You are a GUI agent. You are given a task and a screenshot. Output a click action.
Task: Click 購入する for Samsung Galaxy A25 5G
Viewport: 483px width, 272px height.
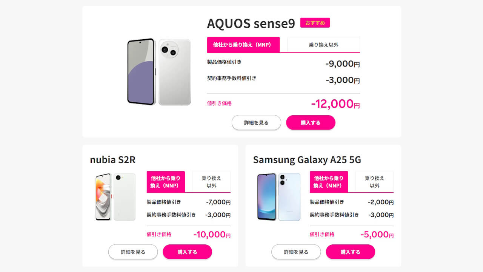[x=350, y=252]
